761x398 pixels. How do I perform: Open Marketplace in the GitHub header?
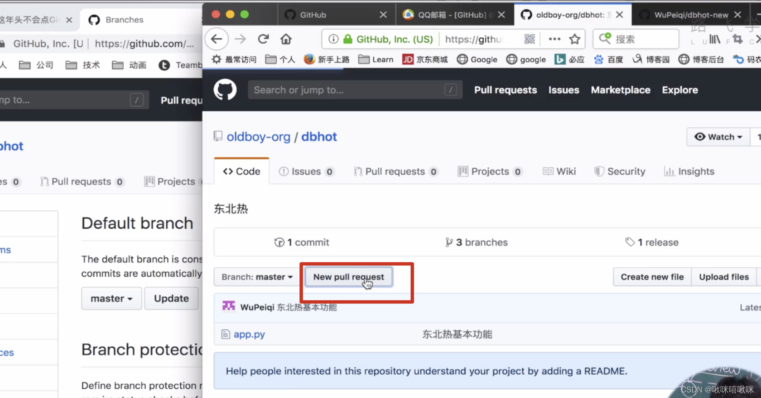(621, 90)
